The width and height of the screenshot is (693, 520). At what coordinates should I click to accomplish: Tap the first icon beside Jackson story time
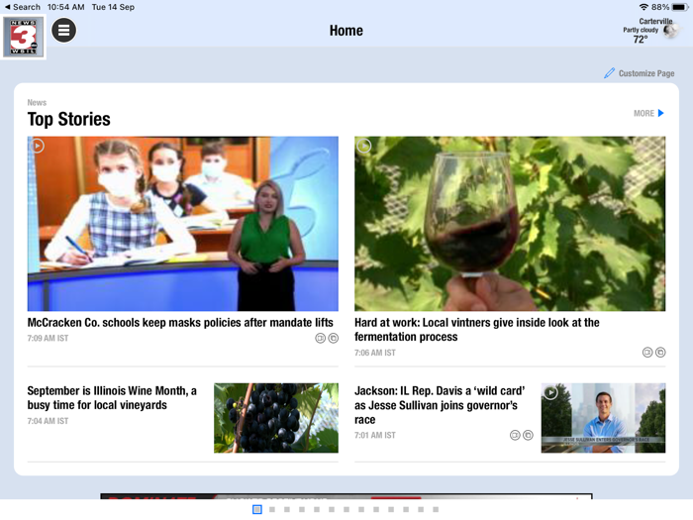[x=515, y=435]
